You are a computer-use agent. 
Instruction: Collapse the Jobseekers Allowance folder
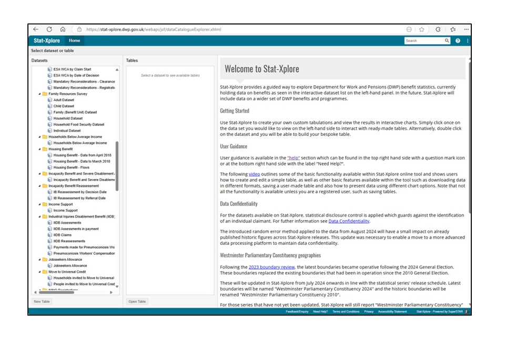[x=40, y=259]
